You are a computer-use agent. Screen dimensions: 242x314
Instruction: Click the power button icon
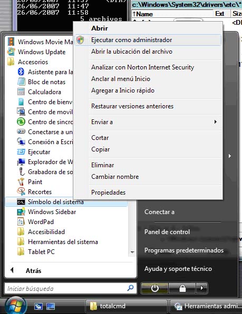click(x=154, y=288)
